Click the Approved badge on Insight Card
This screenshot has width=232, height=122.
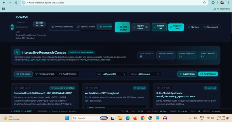(x=210, y=88)
